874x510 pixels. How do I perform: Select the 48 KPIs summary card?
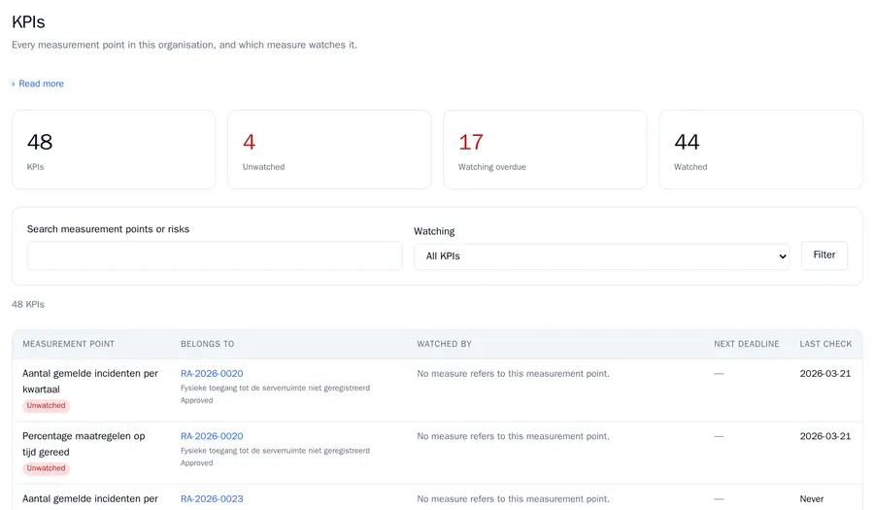(114, 150)
